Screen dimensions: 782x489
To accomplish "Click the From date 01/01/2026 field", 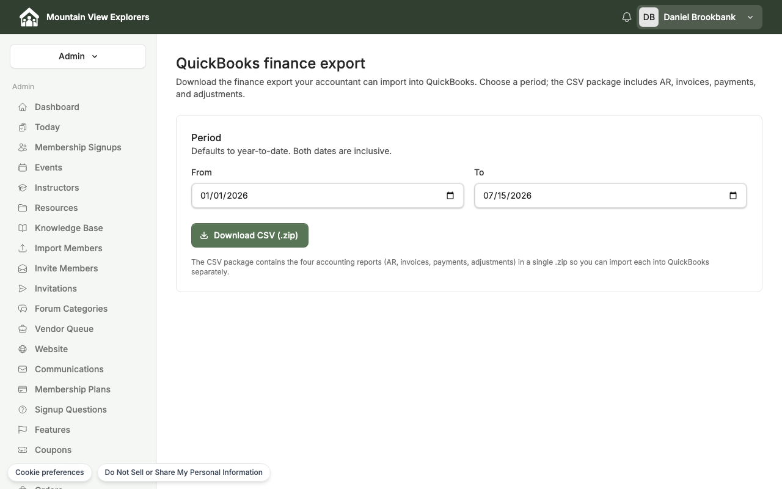I will point(327,196).
